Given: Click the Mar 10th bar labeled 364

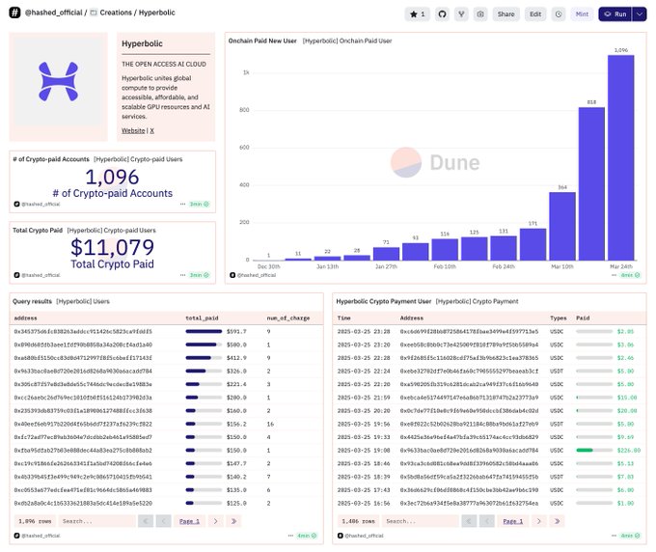Looking at the screenshot, I should 562,227.
